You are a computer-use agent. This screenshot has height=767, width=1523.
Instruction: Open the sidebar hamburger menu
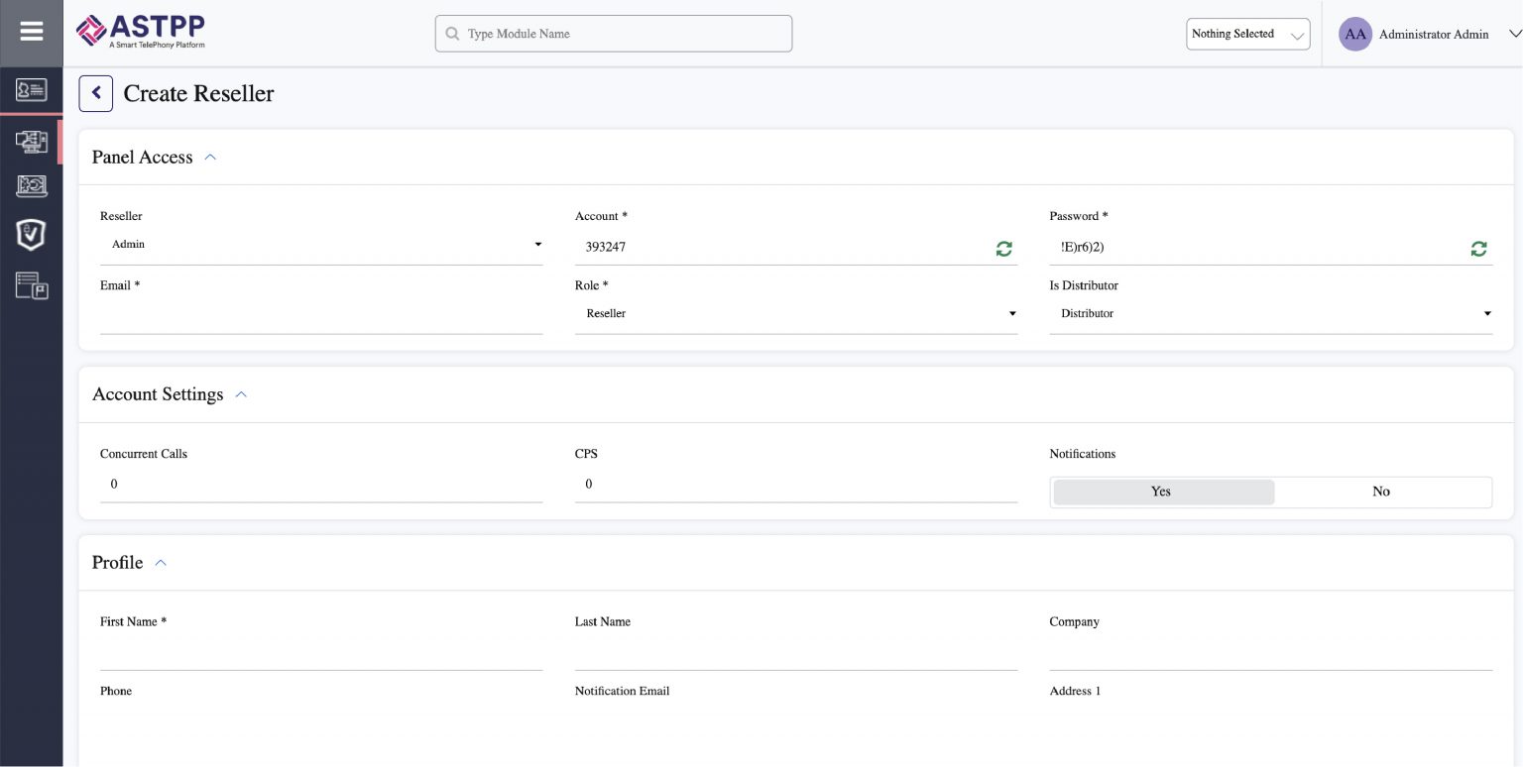[31, 31]
